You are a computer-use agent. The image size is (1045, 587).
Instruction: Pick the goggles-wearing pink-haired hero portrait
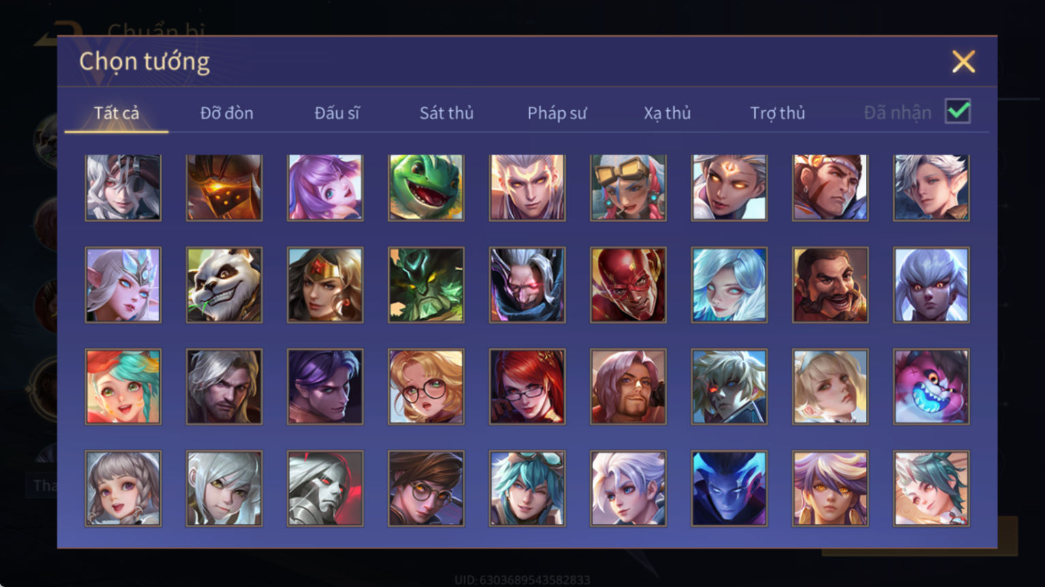tap(628, 188)
